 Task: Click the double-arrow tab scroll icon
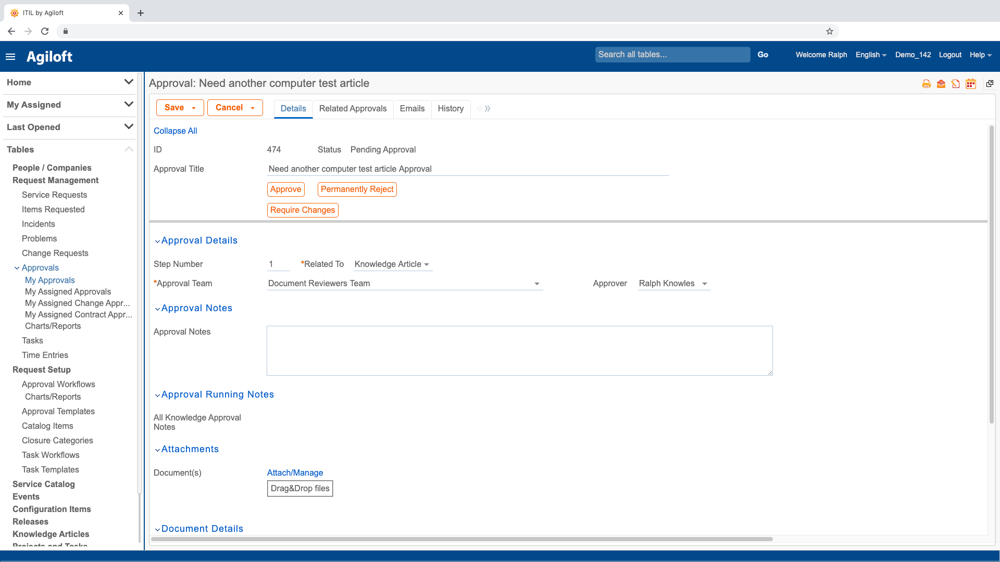pyautogui.click(x=487, y=109)
